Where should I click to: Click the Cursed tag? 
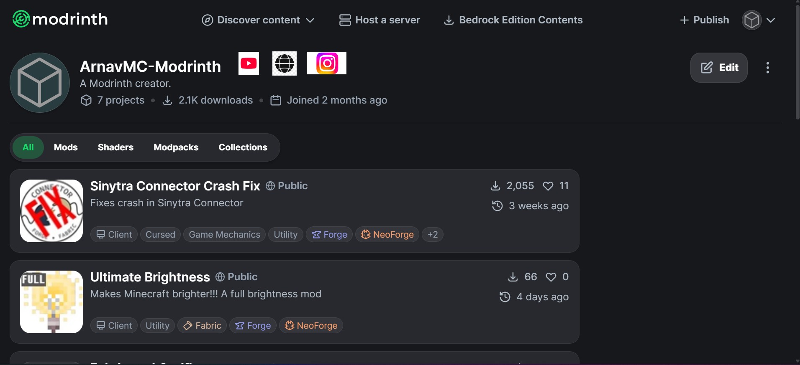160,235
